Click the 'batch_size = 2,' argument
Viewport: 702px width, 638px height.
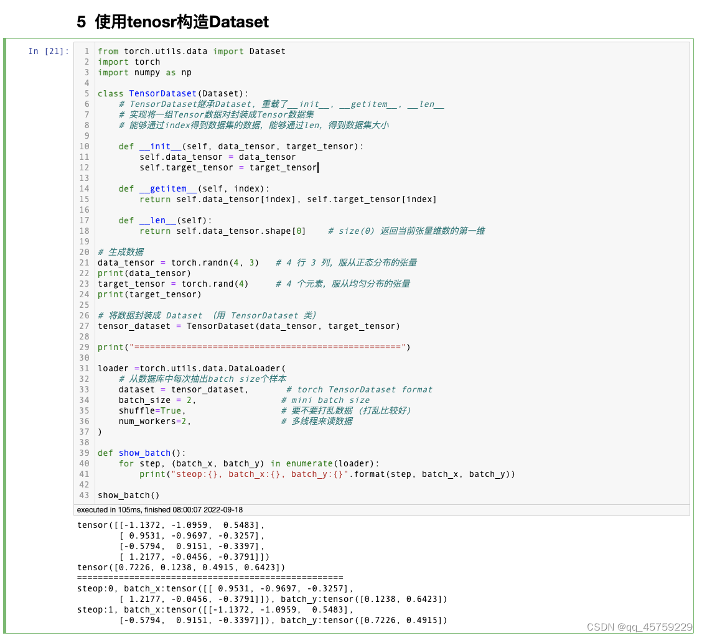[x=157, y=400]
